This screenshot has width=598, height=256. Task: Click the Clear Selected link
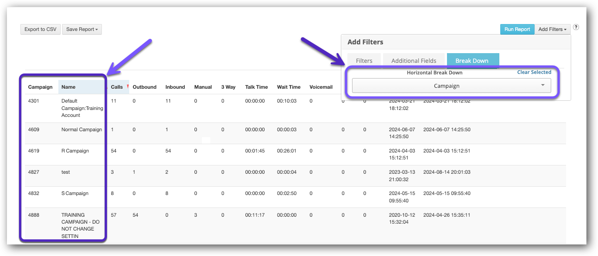coord(534,72)
